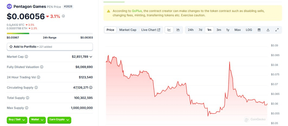This screenshot has width=288, height=126.
Task: Open the Wallet dropdown
Action: click(x=37, y=119)
